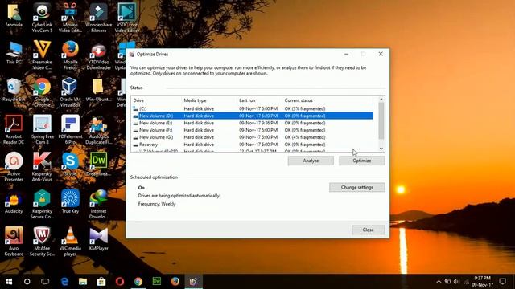515x289 pixels.
Task: Launch Opera browser from taskbar
Action: click(120, 282)
